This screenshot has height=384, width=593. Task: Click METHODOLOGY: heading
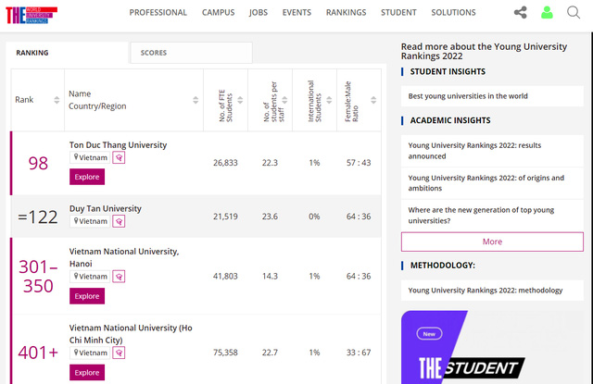[x=443, y=266]
